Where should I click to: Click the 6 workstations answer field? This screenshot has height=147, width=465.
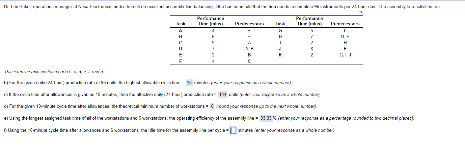212,106
